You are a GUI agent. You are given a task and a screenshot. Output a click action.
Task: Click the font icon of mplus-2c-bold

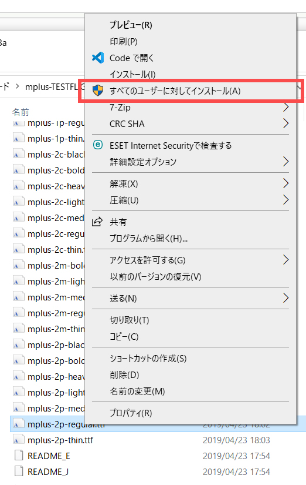tap(19, 170)
